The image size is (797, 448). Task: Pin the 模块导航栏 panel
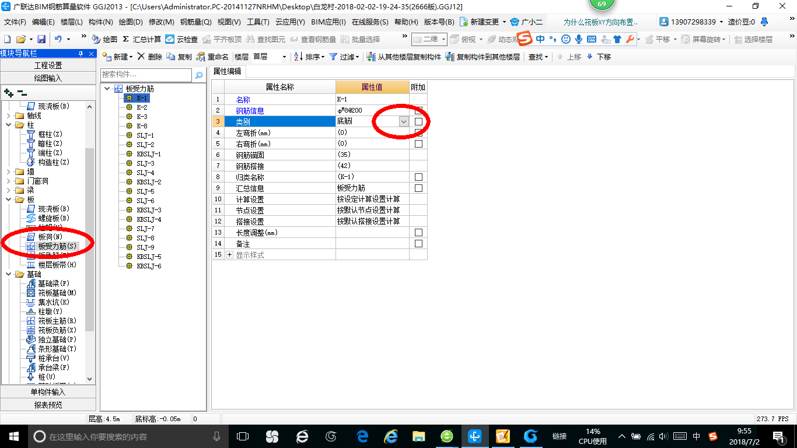pyautogui.click(x=81, y=54)
